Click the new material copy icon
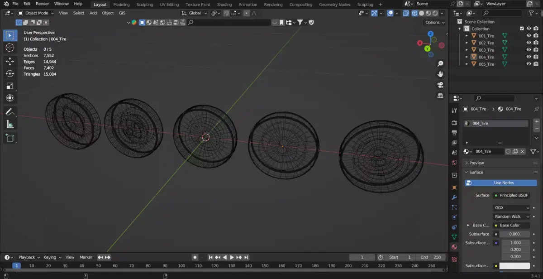This screenshot has width=543, height=279. [x=515, y=152]
